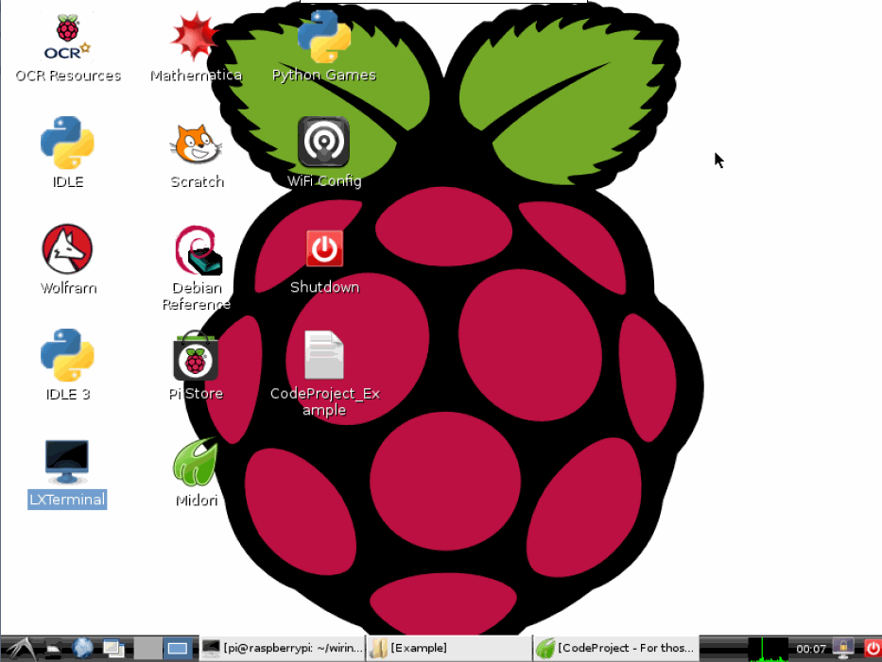Switch to the first workspace in the pager

[147, 649]
